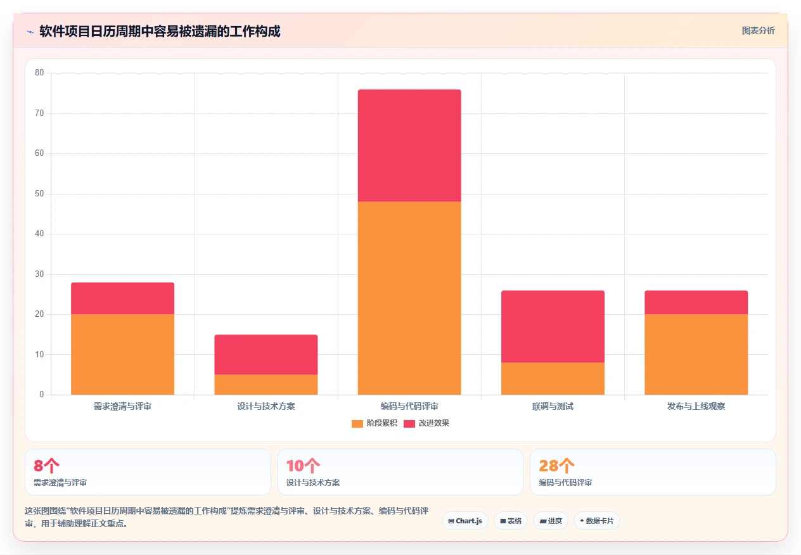The width and height of the screenshot is (801, 555).
Task: Click the orange bar segment for 编码与代码评审
Action: pos(409,298)
